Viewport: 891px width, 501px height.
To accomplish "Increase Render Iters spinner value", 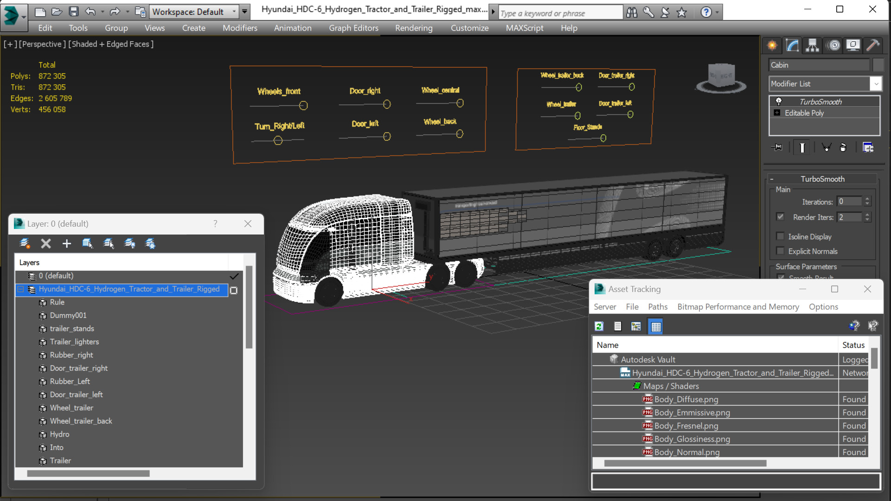I will (867, 214).
